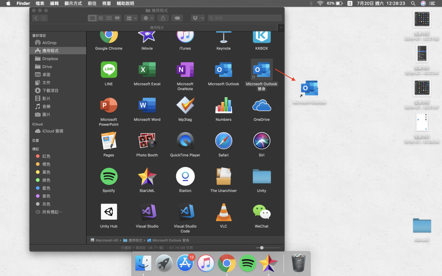Select Microsoft Outlook shortcut on the desktop
This screenshot has height=276, width=442.
[309, 88]
